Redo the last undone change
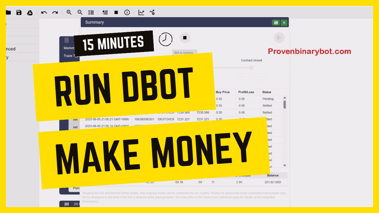This screenshot has height=213, width=379. (x=55, y=12)
